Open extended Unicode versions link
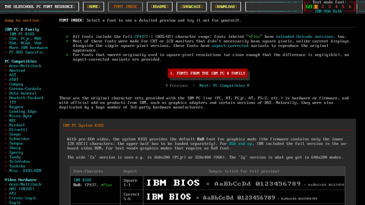The image size is (365, 205). click(304, 36)
